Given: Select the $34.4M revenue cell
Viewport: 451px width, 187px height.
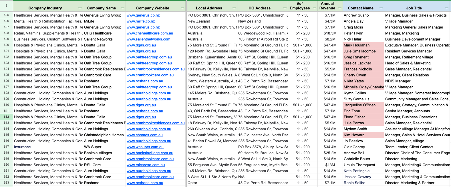Looking at the screenshot, I should click(x=330, y=147).
